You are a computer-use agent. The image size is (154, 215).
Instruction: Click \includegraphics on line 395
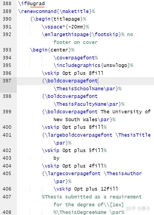[x=77, y=65]
